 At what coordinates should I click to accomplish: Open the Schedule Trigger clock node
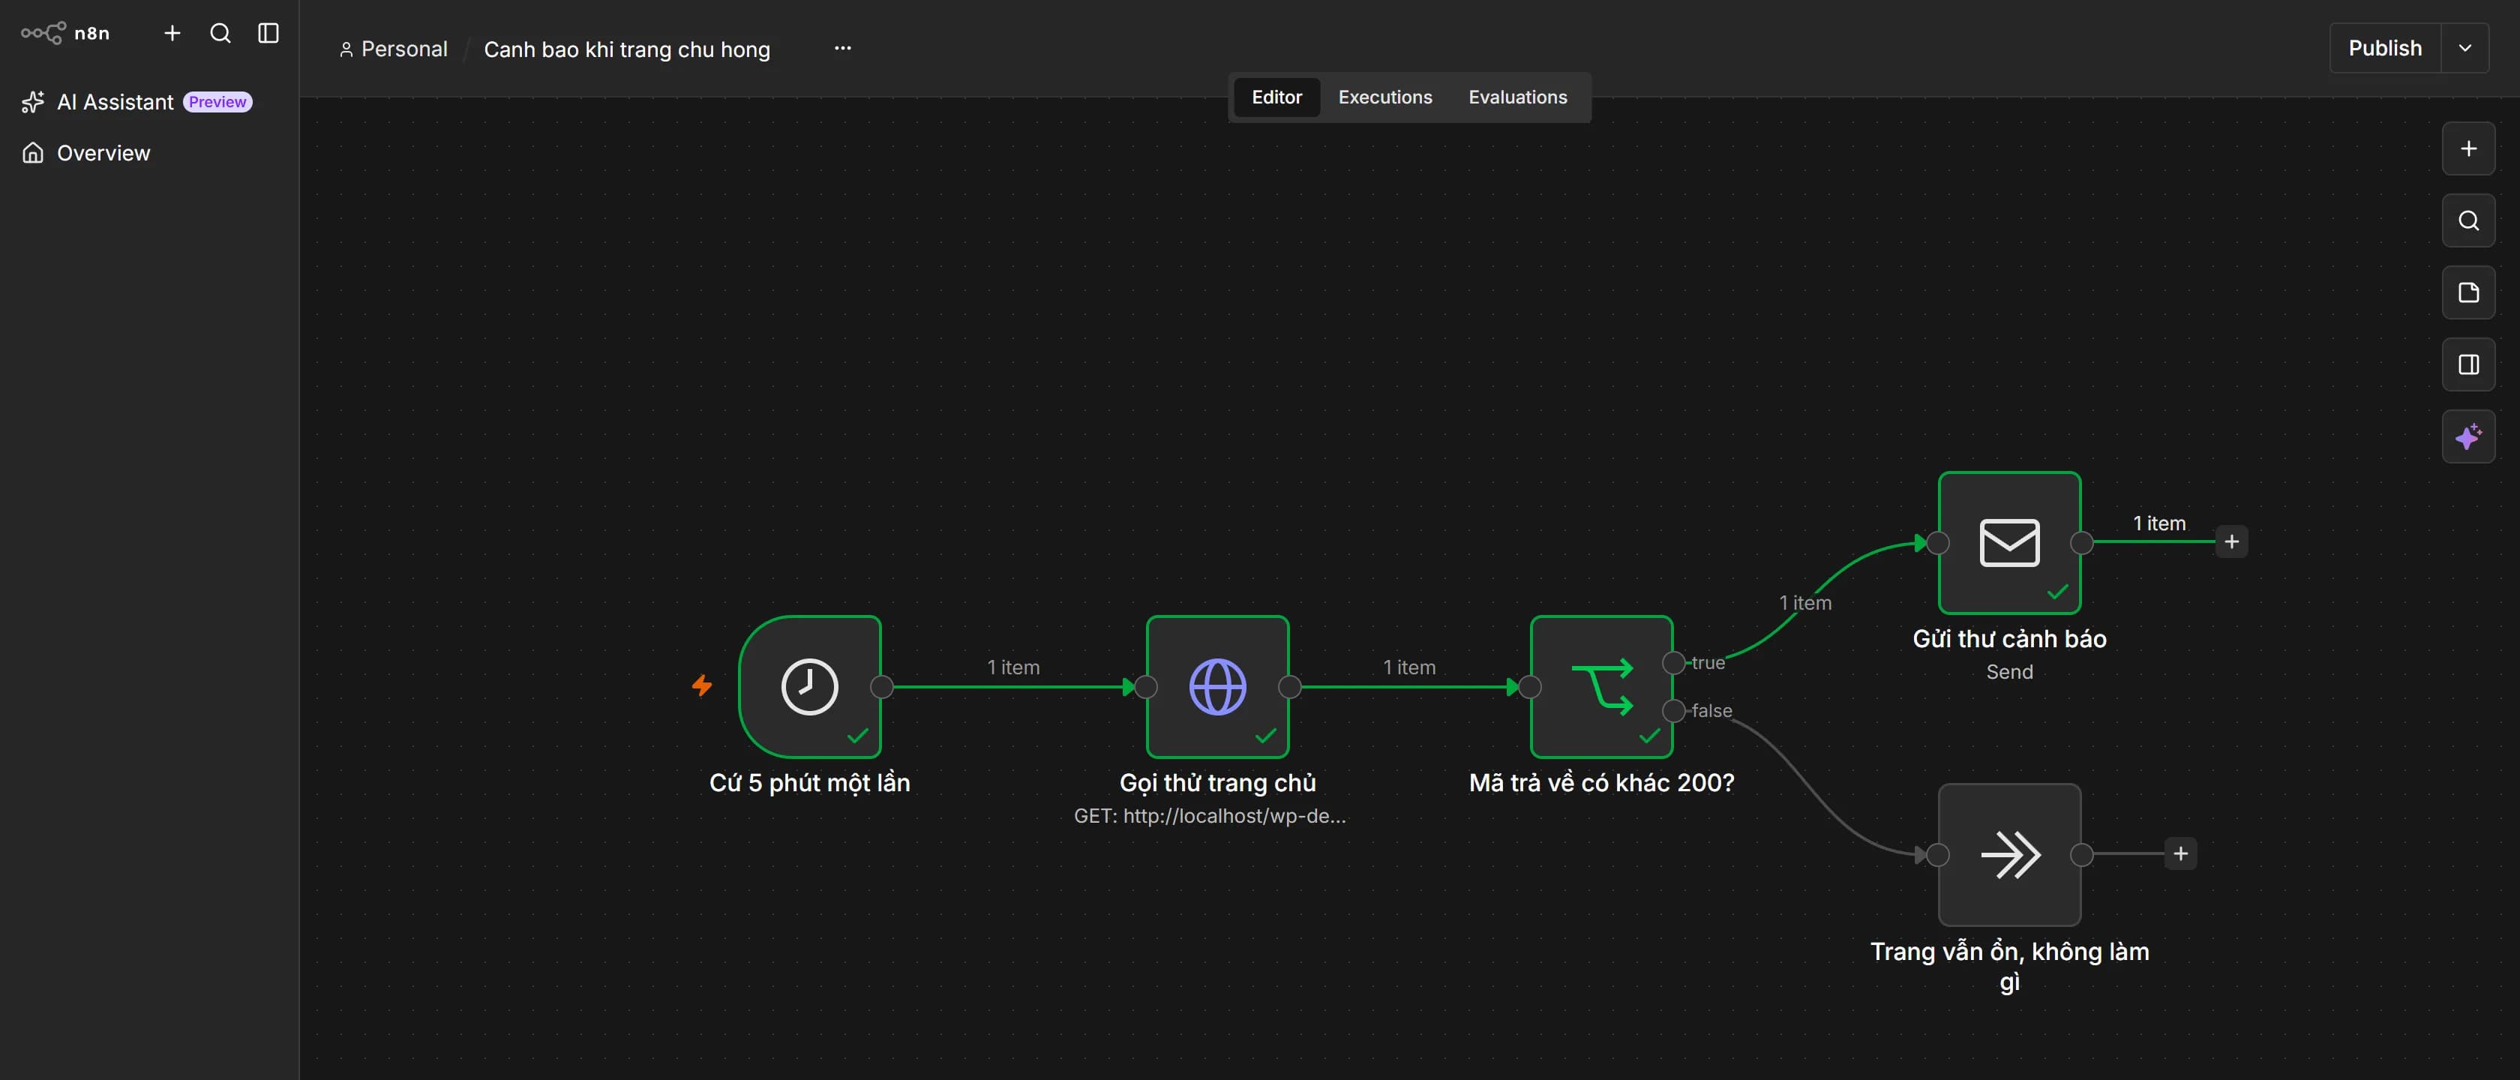(809, 685)
